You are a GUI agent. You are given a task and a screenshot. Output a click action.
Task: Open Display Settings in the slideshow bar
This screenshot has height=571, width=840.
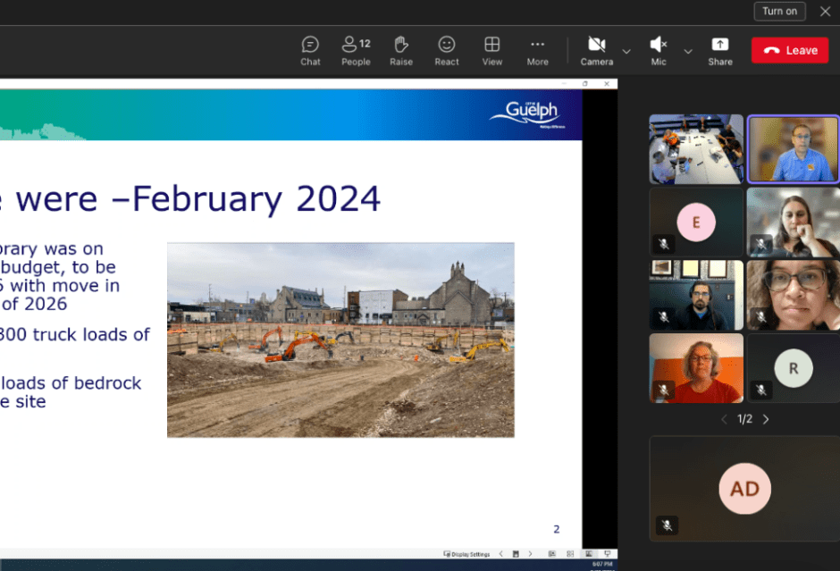tap(467, 555)
